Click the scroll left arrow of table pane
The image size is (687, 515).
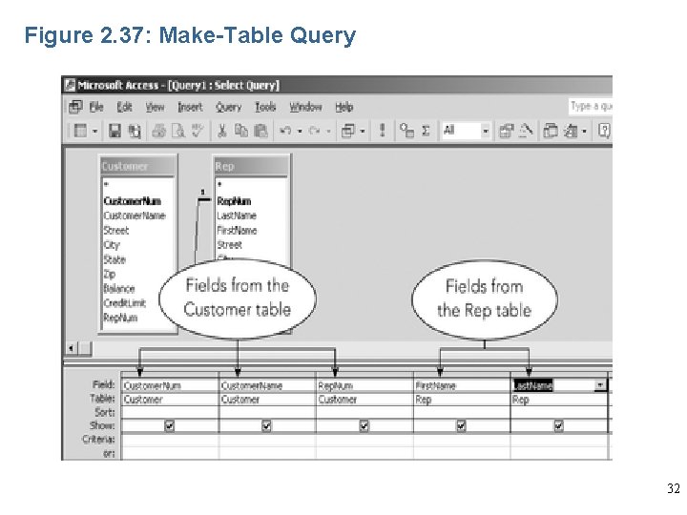[71, 349]
